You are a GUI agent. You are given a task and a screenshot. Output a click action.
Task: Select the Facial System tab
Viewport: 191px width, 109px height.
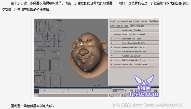pos(154,21)
